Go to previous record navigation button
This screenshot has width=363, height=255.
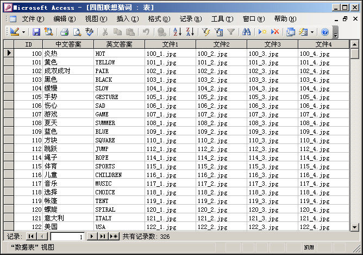[42, 237]
